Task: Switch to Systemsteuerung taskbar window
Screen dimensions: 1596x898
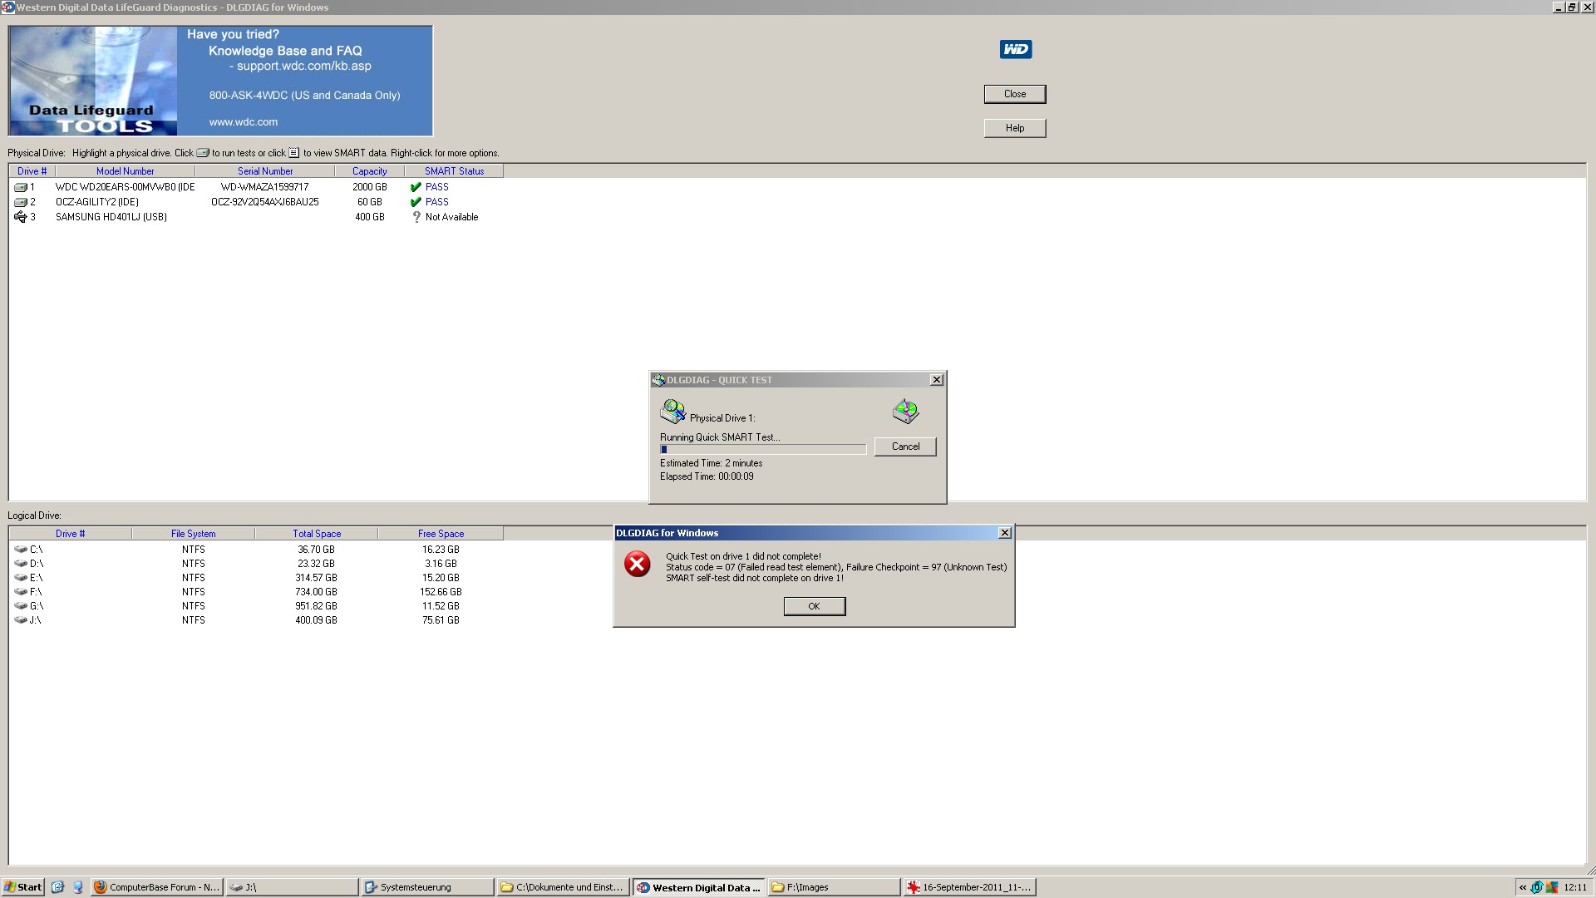Action: click(427, 887)
